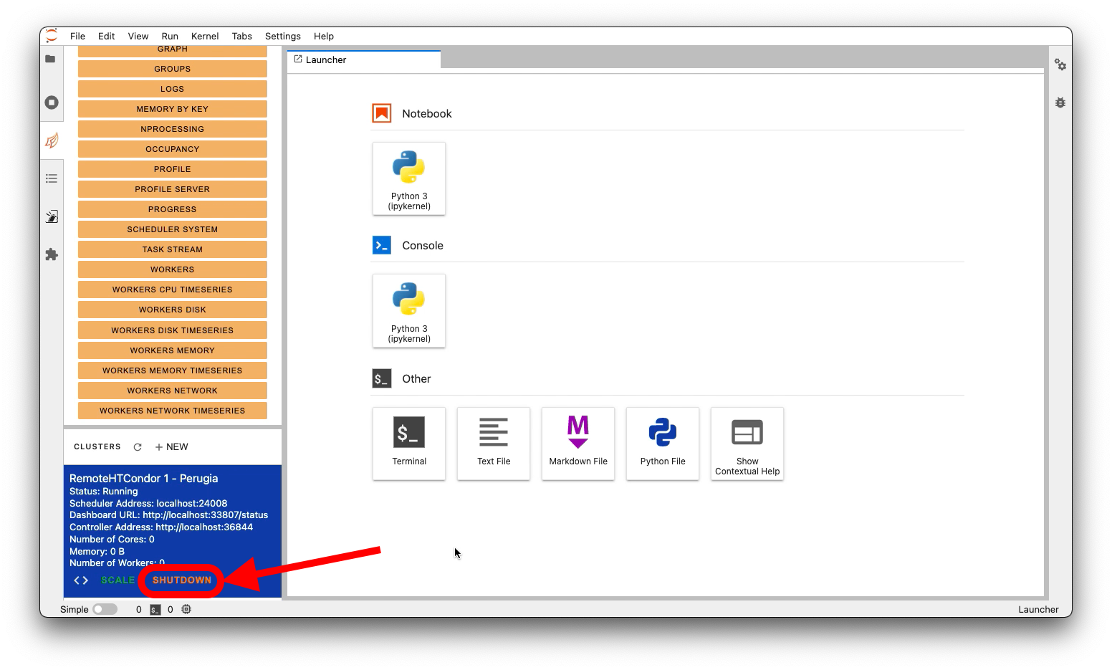Open the Kernel menu
The height and width of the screenshot is (670, 1112).
click(205, 37)
